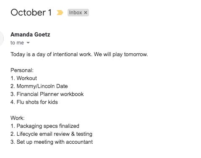Screen dimensions: 201x158
Task: Click the 'Personal:' heading in the email
Action: pyautogui.click(x=22, y=70)
